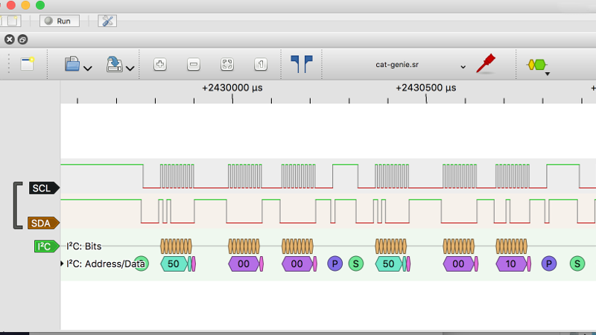Click the save capture icon

pyautogui.click(x=115, y=65)
